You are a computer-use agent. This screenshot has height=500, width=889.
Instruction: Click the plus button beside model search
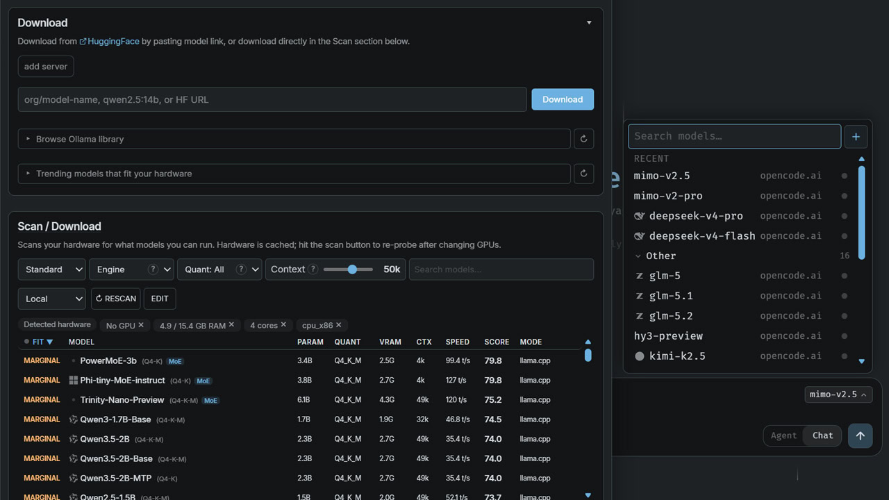856,137
